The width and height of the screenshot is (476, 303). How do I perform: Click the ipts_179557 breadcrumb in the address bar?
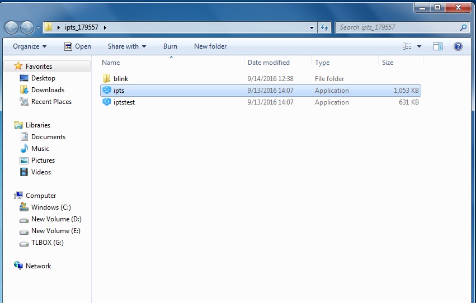pyautogui.click(x=81, y=27)
